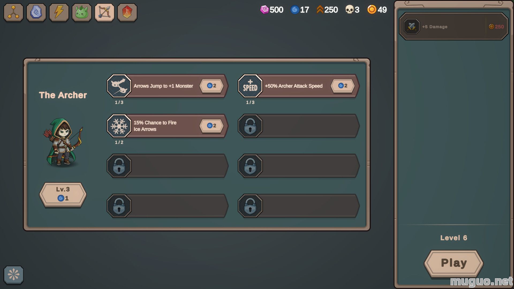
Task: Open the green slime monster tab
Action: pos(82,13)
